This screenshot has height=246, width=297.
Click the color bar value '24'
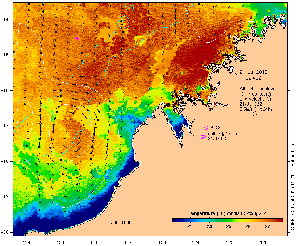209,227
